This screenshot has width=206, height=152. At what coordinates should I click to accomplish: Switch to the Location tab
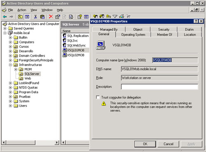coord(190,35)
